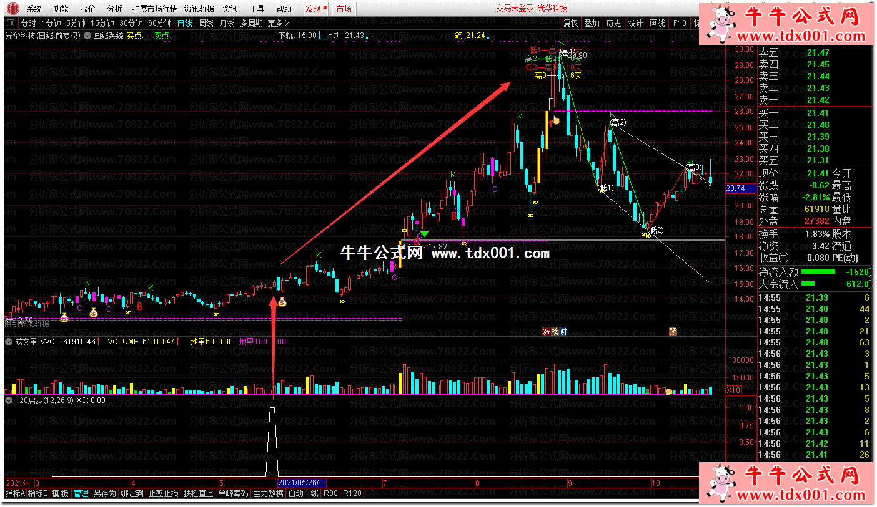Click the cow mascot logo at top right

pos(722,23)
